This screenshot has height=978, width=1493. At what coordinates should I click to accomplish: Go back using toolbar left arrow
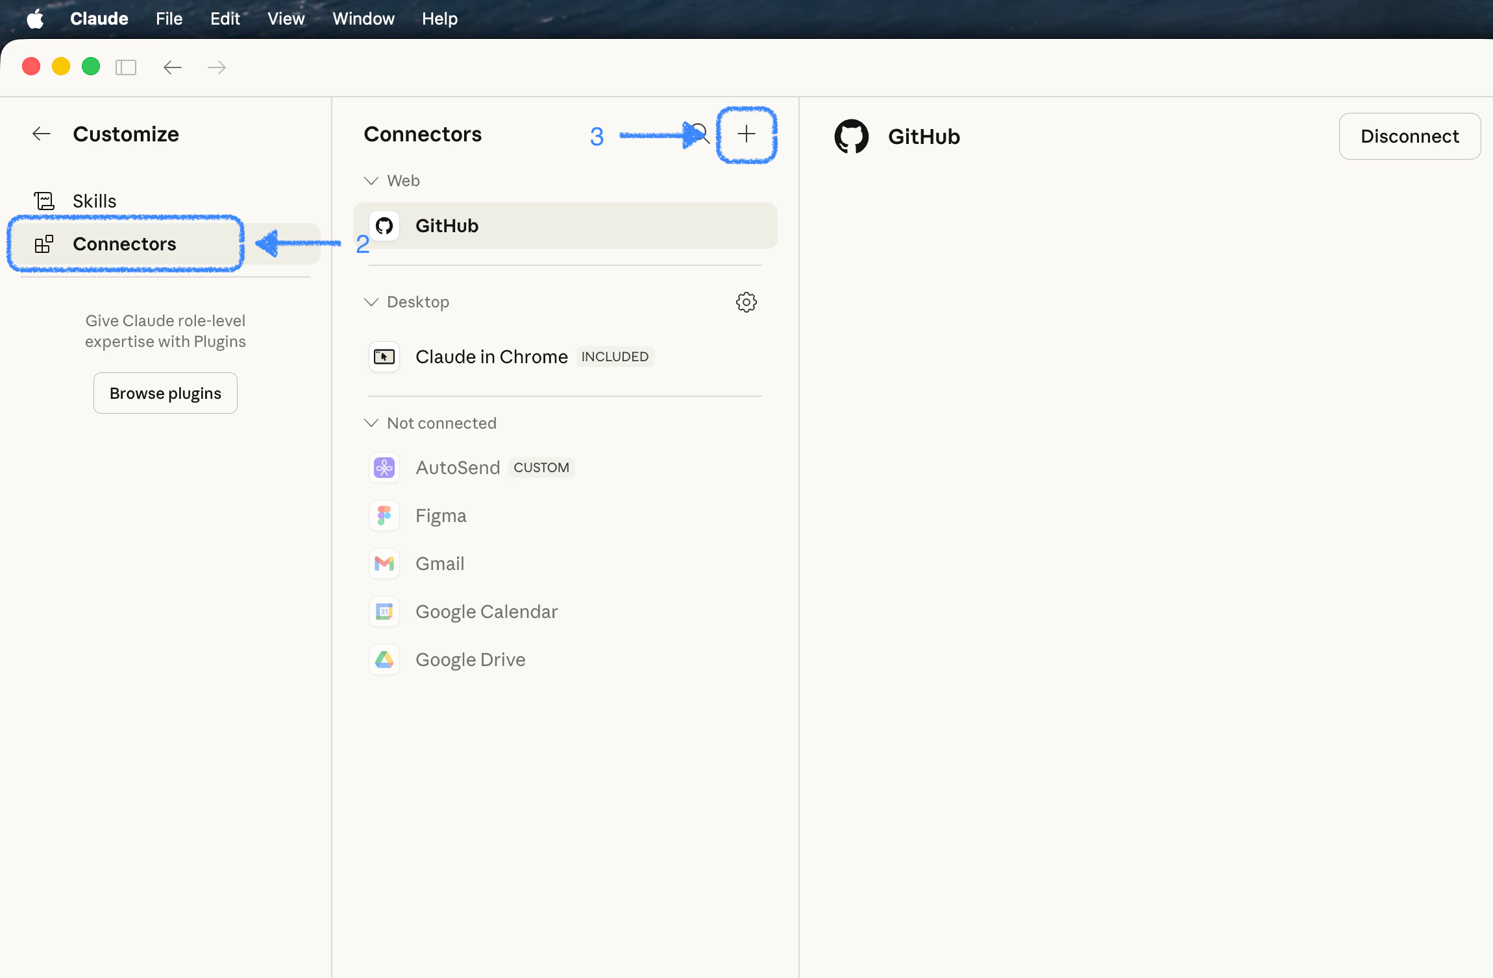point(172,67)
